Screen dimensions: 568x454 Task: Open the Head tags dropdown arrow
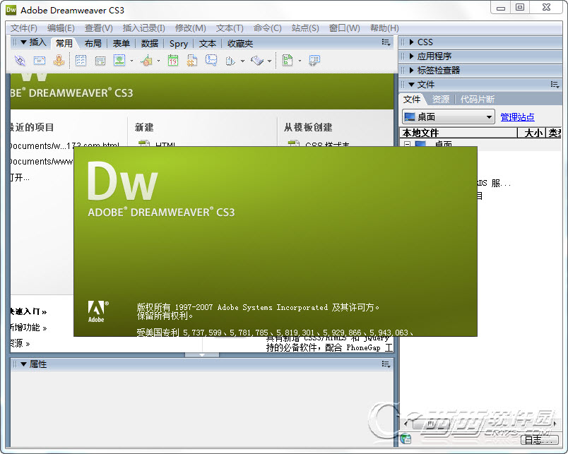tap(242, 61)
